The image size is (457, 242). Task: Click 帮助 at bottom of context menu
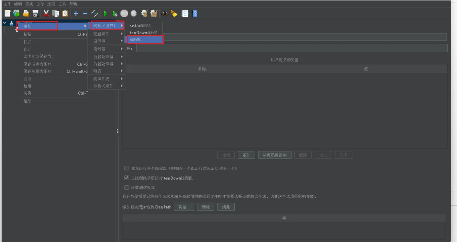(x=53, y=101)
